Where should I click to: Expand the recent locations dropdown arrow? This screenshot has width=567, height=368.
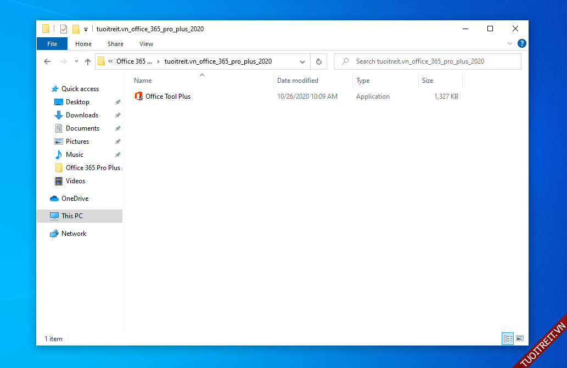click(76, 61)
